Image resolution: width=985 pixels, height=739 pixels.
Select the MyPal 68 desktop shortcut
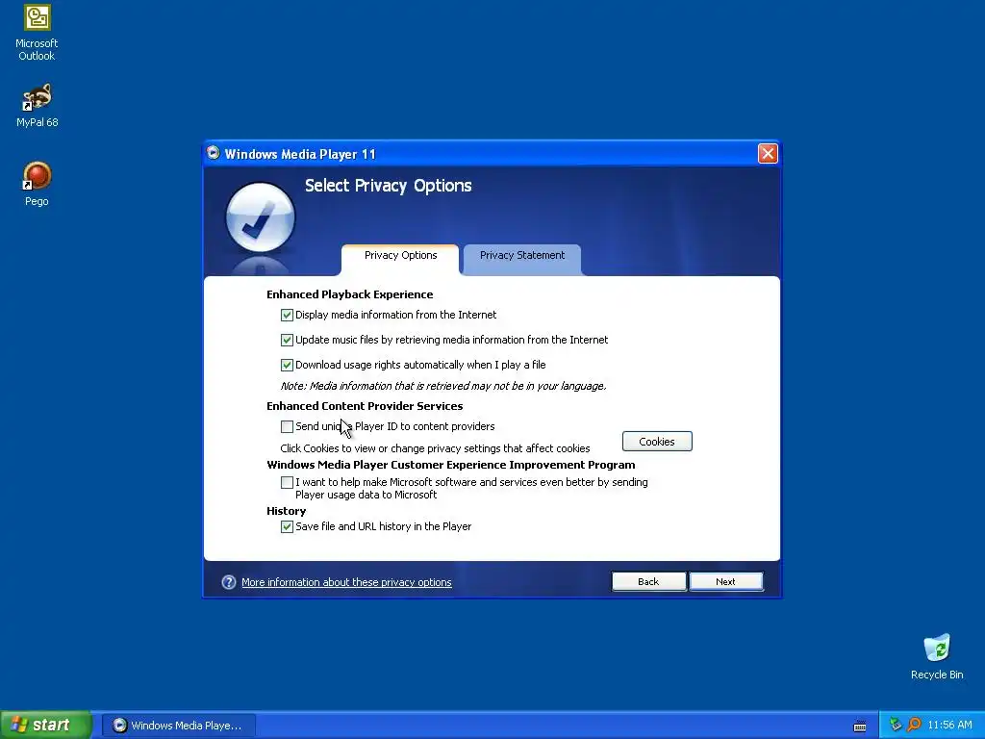[x=37, y=105]
